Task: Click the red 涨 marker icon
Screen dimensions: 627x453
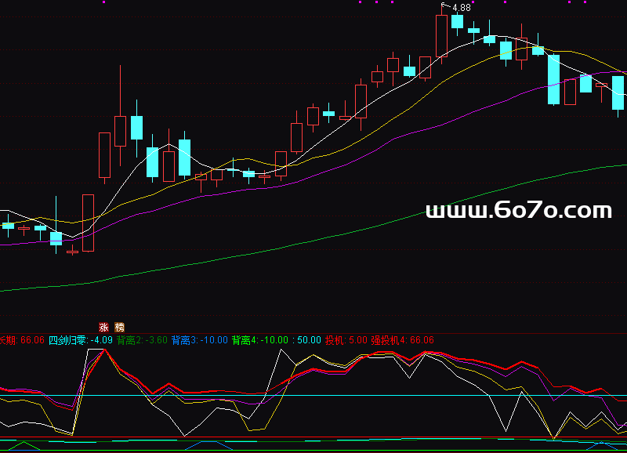Action: (x=104, y=328)
